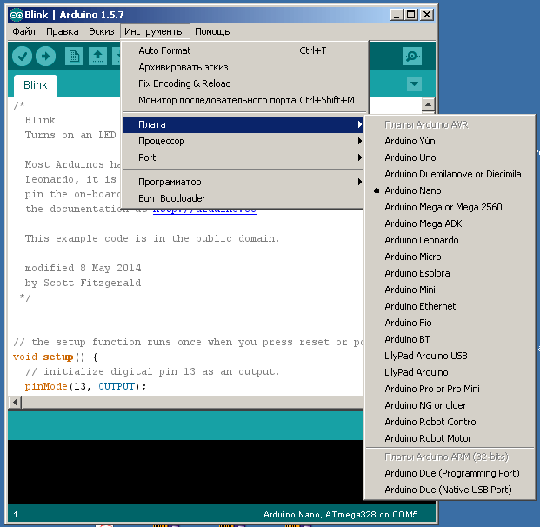Click the New sketch file icon

click(74, 57)
